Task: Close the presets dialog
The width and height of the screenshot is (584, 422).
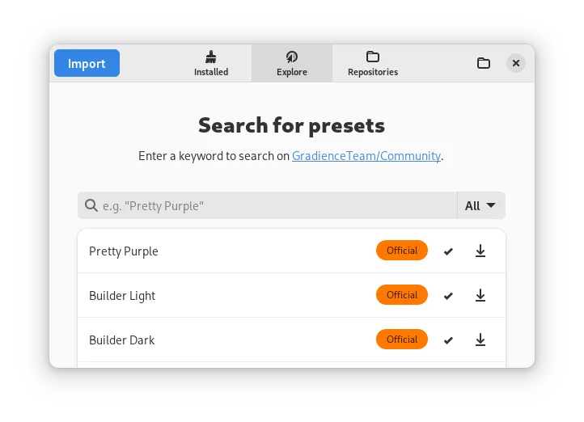Action: pos(516,63)
